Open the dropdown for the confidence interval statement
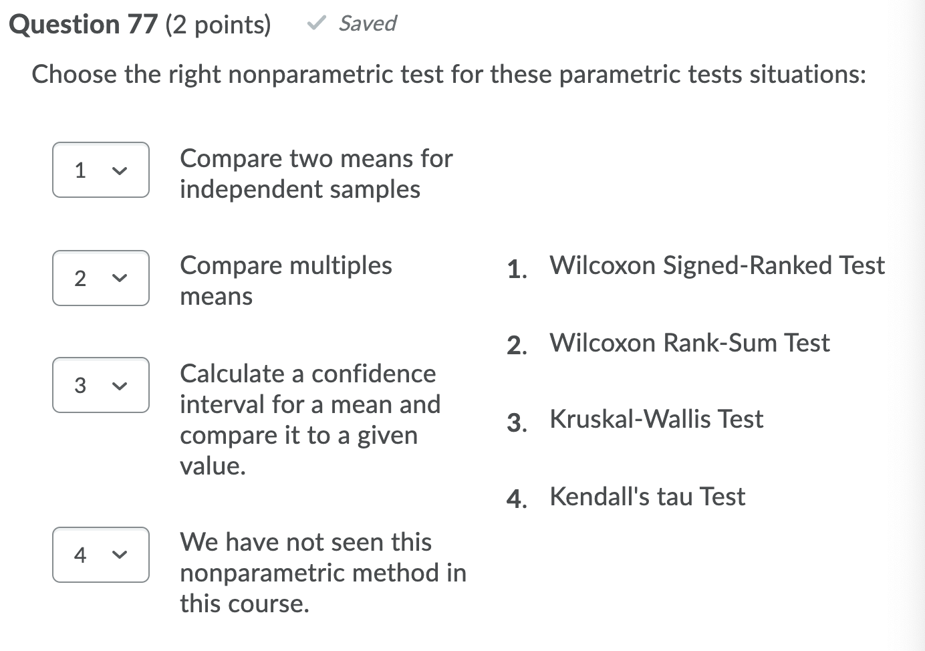This screenshot has width=925, height=651. point(100,385)
